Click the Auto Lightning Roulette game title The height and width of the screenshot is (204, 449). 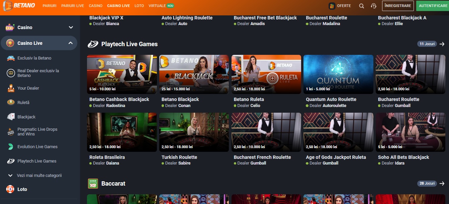(x=187, y=18)
